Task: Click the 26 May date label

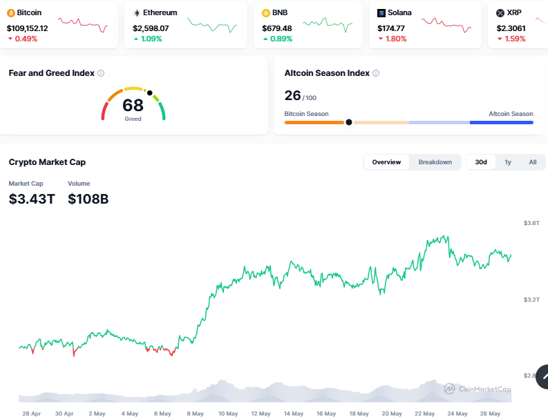Action: (x=490, y=413)
